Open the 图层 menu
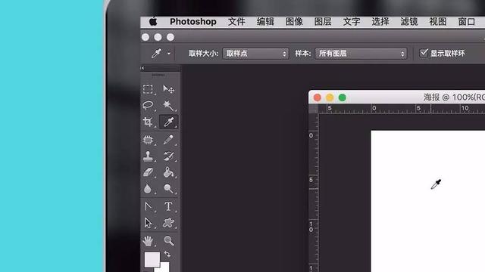 [x=323, y=22]
